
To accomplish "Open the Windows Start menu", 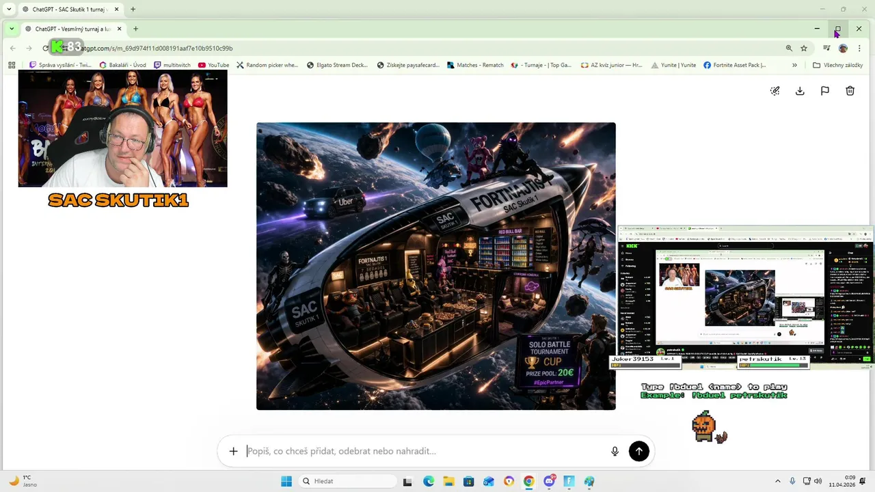I will pos(286,481).
